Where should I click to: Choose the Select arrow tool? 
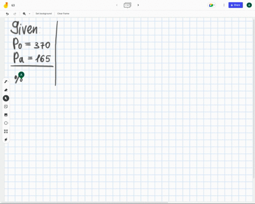6,98
